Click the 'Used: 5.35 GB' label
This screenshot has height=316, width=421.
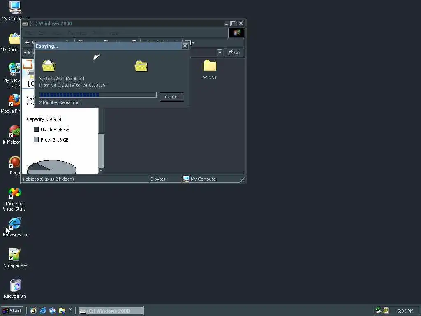coord(55,130)
